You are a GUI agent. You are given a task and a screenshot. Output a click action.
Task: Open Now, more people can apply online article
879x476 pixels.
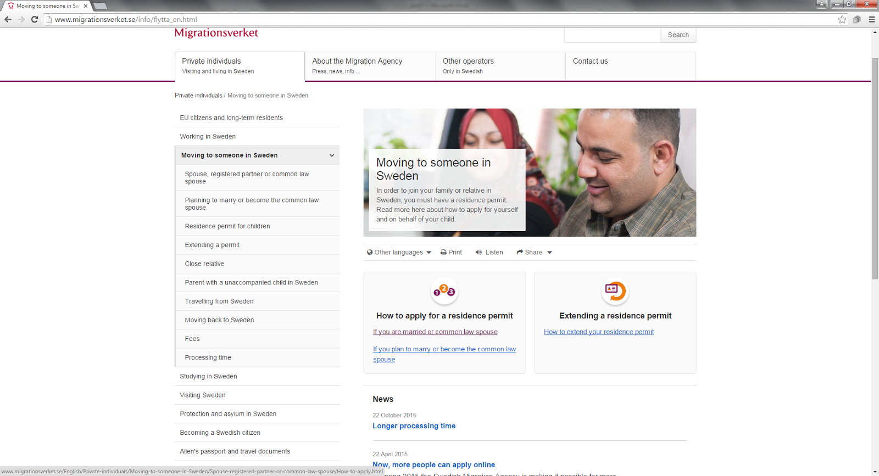point(433,465)
